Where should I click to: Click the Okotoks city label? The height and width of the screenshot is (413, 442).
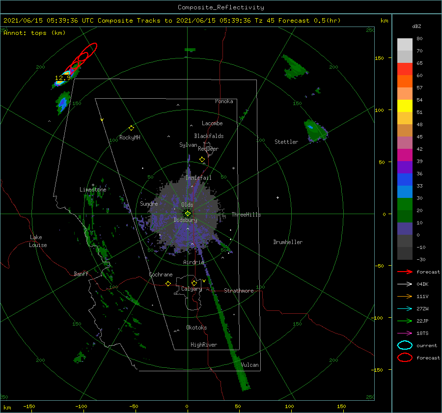[196, 327]
